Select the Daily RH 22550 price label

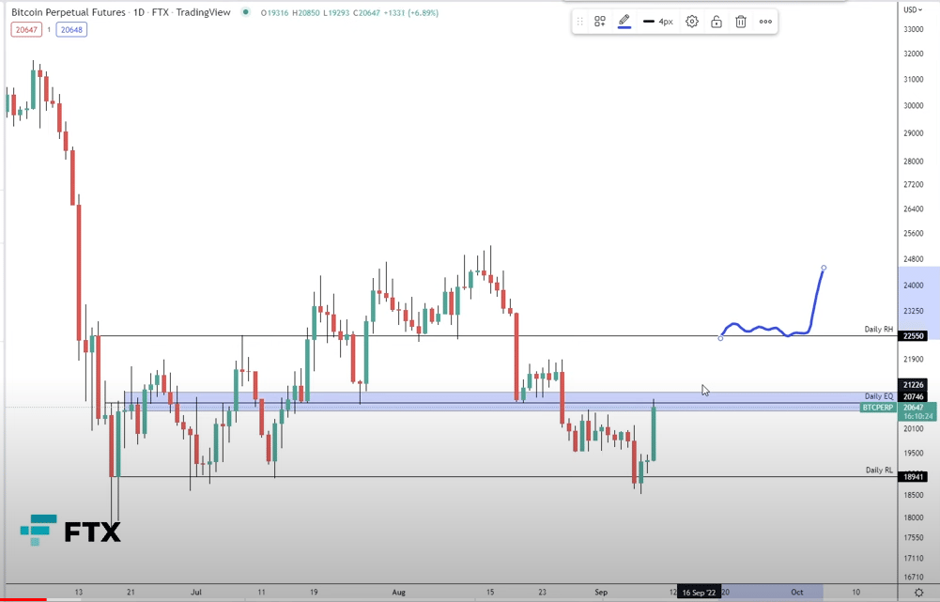[x=914, y=336]
